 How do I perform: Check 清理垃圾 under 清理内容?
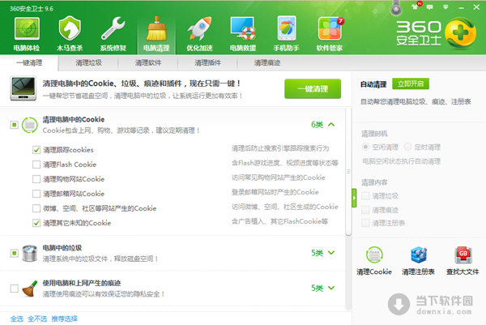[366, 195]
